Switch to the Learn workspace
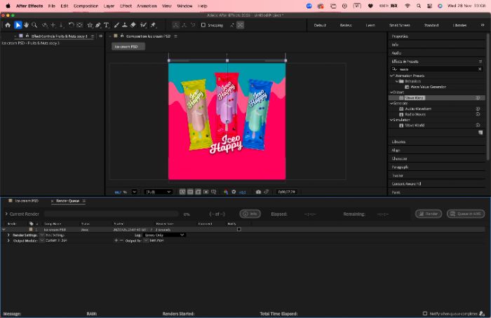The image size is (491, 318). click(370, 25)
